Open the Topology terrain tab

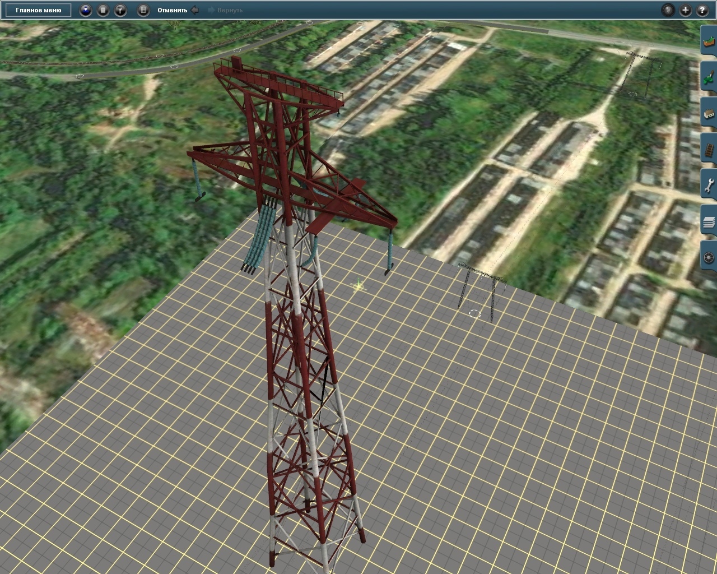click(x=709, y=41)
